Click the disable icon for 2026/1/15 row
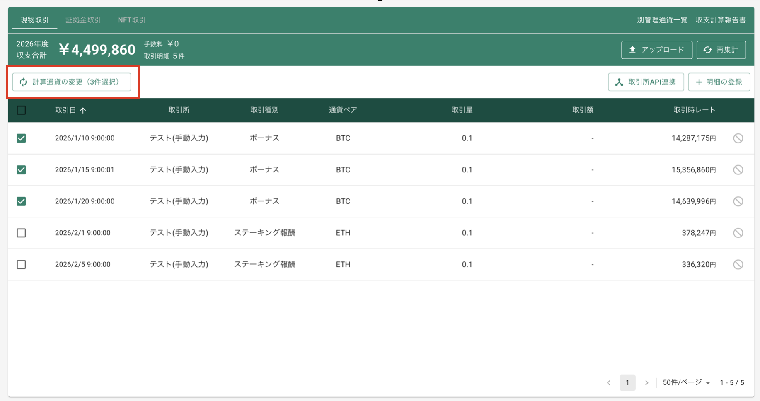Viewport: 760px width, 401px height. [x=738, y=170]
